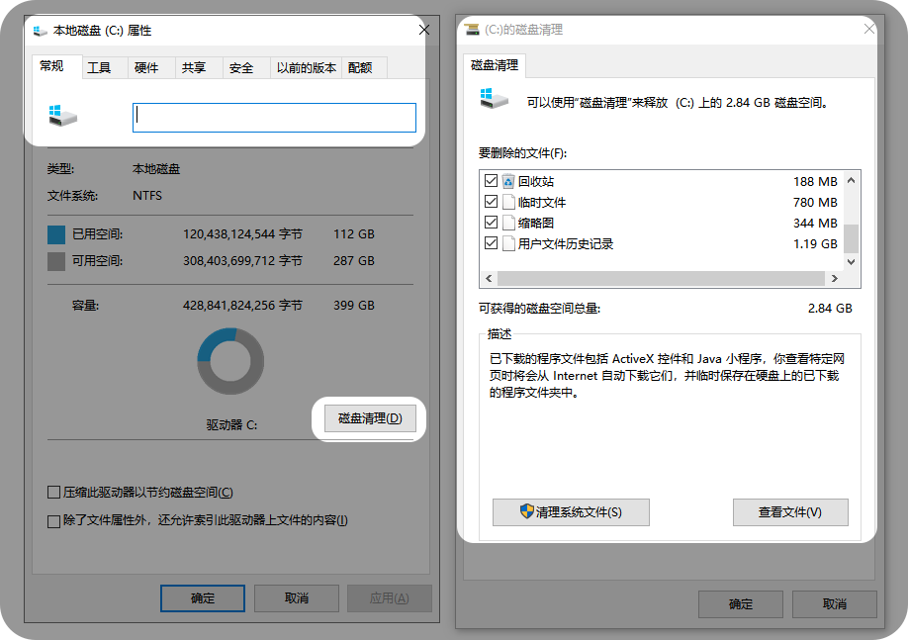Click the used space blue color swatch

point(56,234)
